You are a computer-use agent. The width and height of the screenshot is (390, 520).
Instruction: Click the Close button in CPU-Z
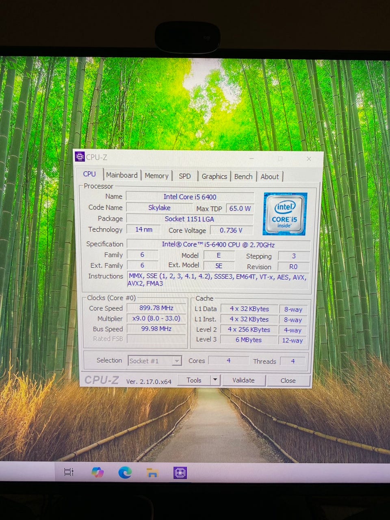tap(288, 381)
